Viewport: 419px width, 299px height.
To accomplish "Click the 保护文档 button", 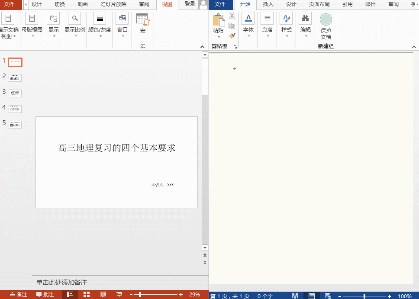I will 326,27.
